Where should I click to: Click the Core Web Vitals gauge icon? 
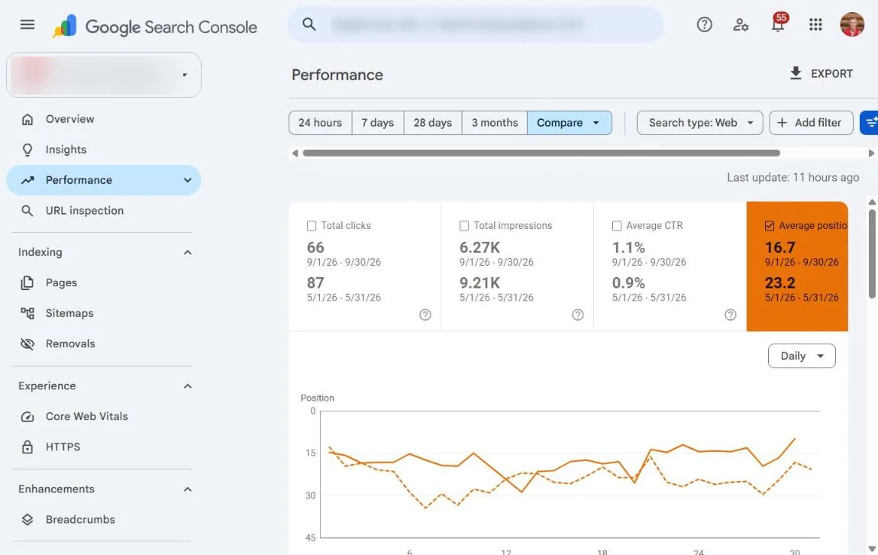coord(27,417)
